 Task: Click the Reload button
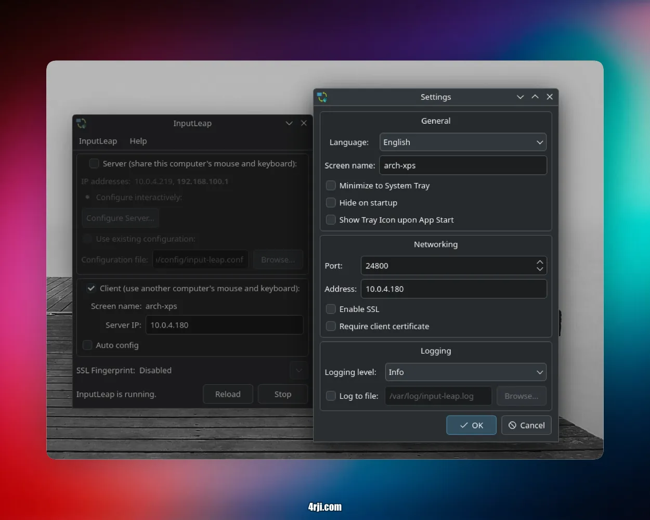(x=228, y=394)
